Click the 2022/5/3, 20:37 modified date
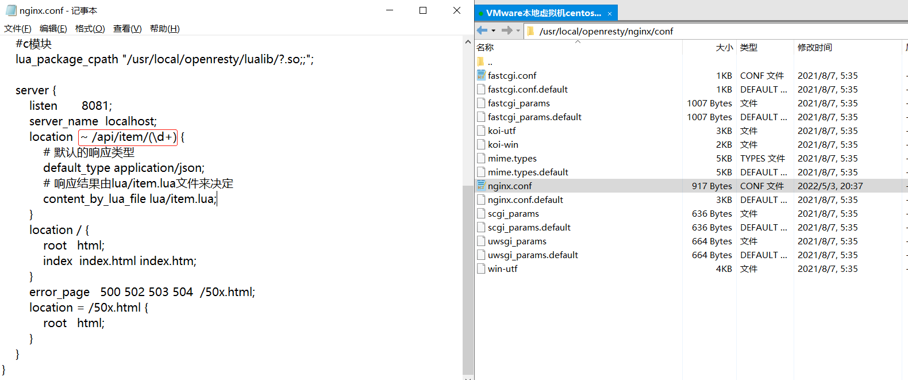The image size is (908, 380). coord(830,186)
